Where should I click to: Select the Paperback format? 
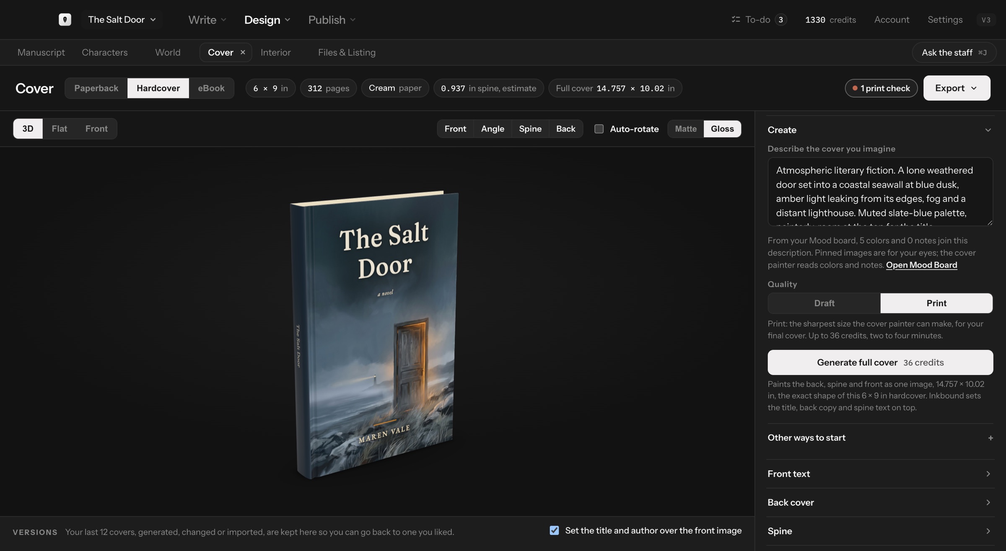click(96, 88)
